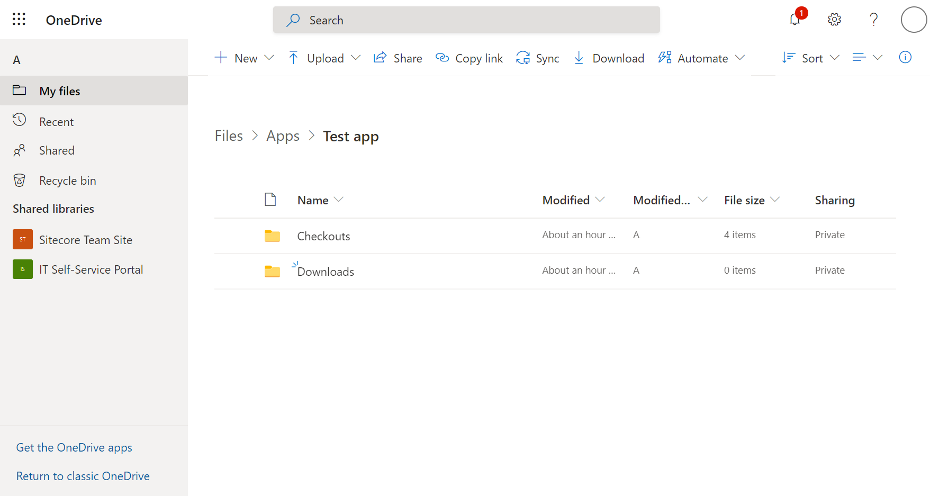Screen dimensions: 930x496
Task: Open Recent in the sidebar
Action: (57, 122)
